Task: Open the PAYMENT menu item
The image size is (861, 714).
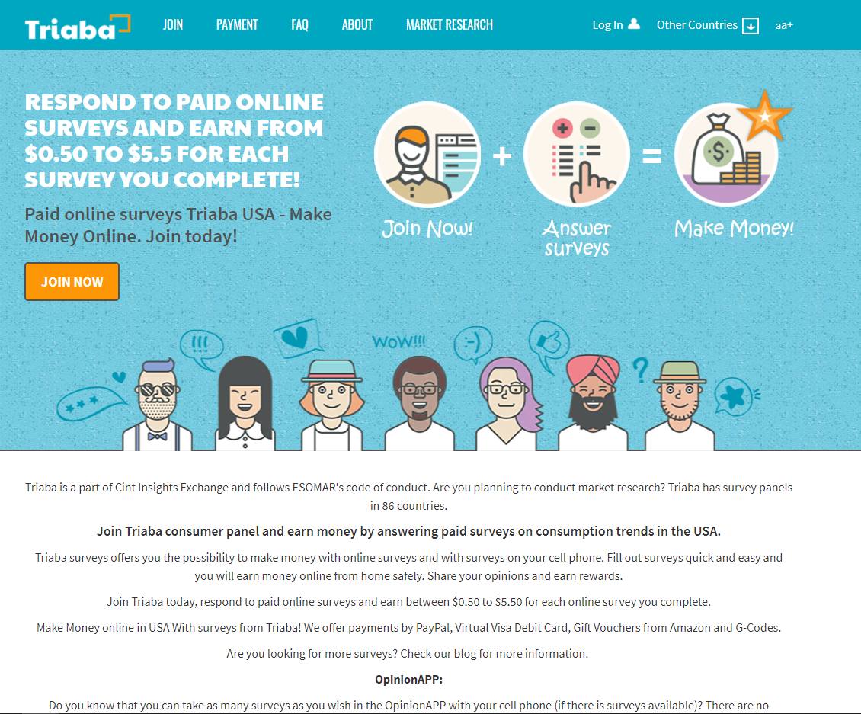Action: point(237,24)
